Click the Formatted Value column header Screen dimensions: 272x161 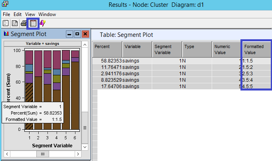257,49
